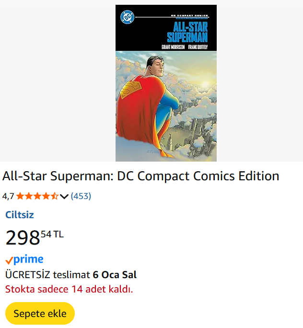Select the Ciltsiz format link
This screenshot has width=303, height=328.
click(20, 215)
